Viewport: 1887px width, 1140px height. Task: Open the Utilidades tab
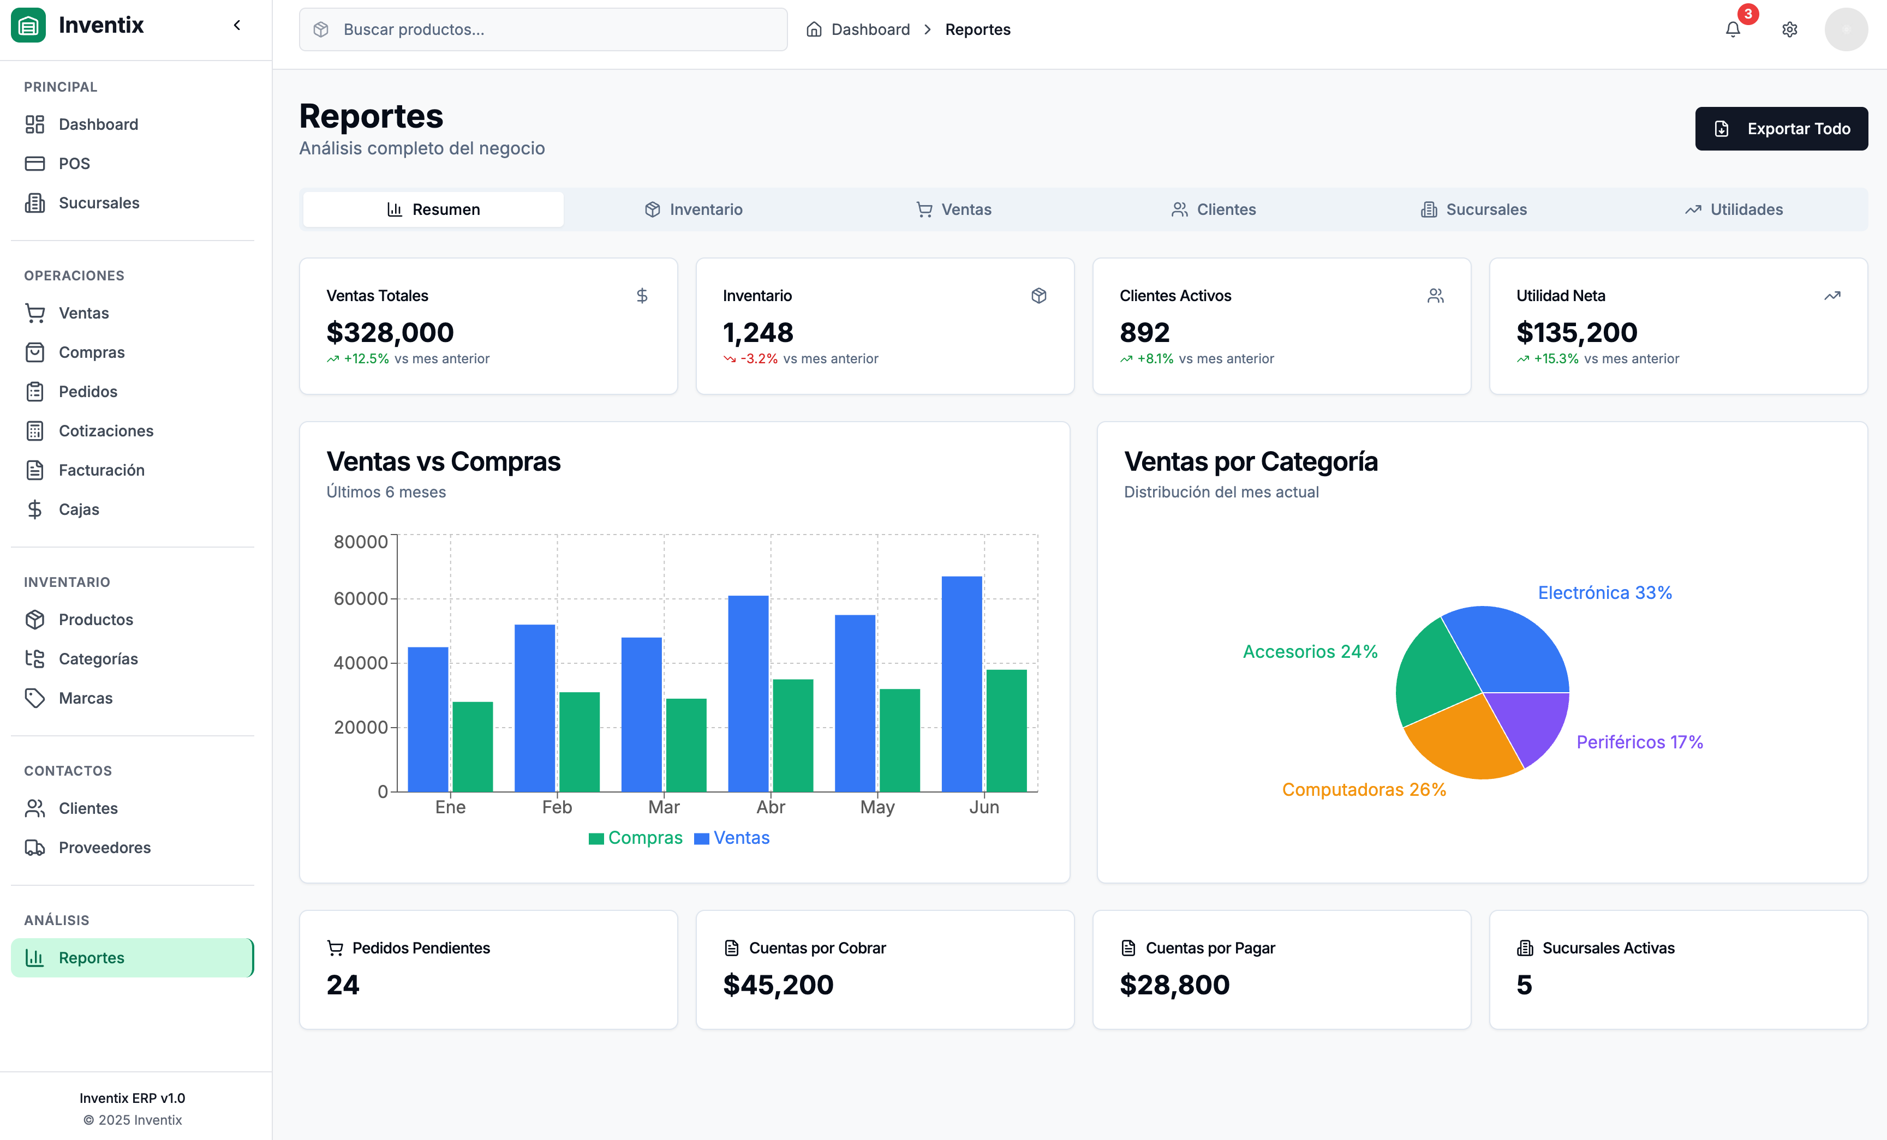click(1734, 210)
